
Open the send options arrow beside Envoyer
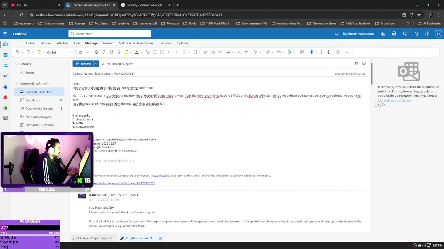click(x=96, y=64)
